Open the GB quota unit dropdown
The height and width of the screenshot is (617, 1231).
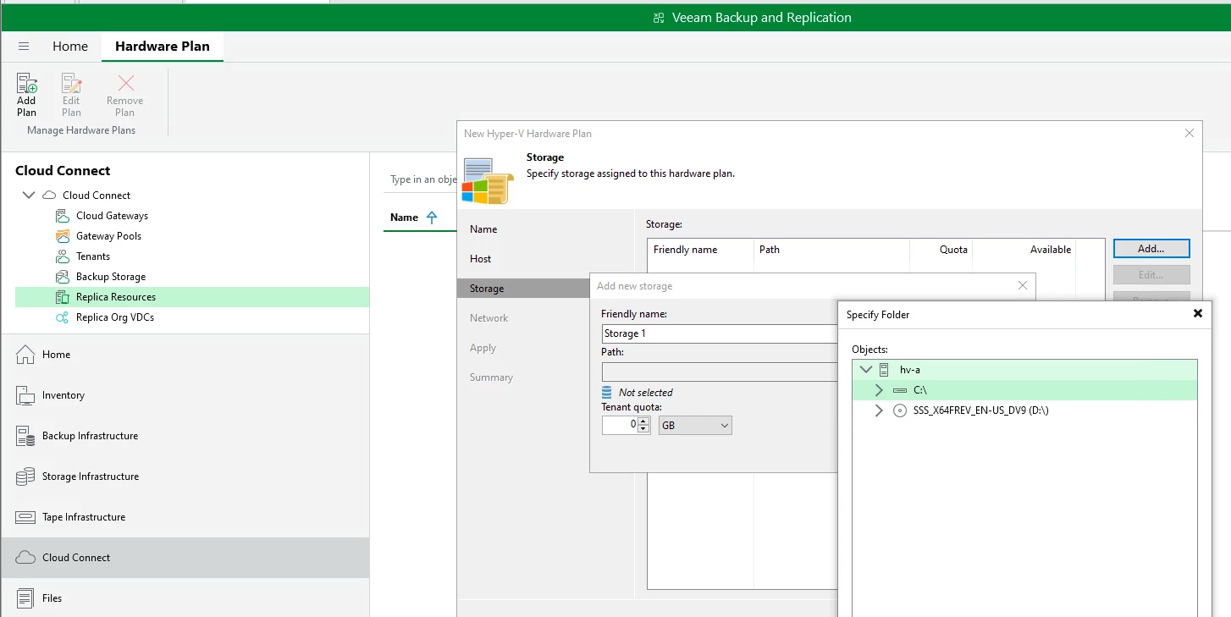pos(694,426)
